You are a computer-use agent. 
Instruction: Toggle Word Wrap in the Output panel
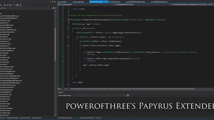pyautogui.click(x=128, y=95)
